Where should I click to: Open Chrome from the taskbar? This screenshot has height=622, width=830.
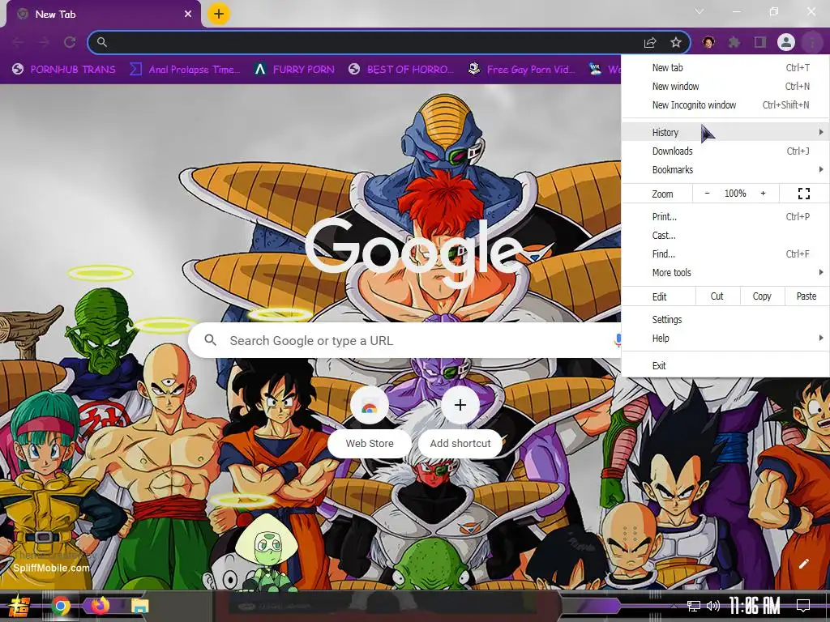[x=61, y=606]
